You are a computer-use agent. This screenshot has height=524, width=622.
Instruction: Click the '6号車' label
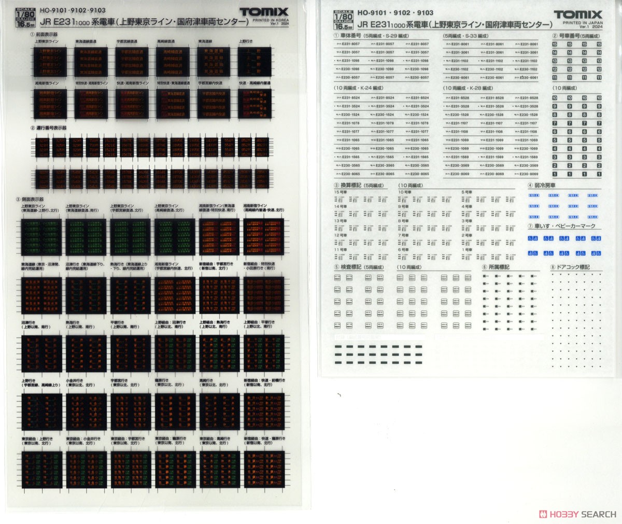(x=403, y=250)
